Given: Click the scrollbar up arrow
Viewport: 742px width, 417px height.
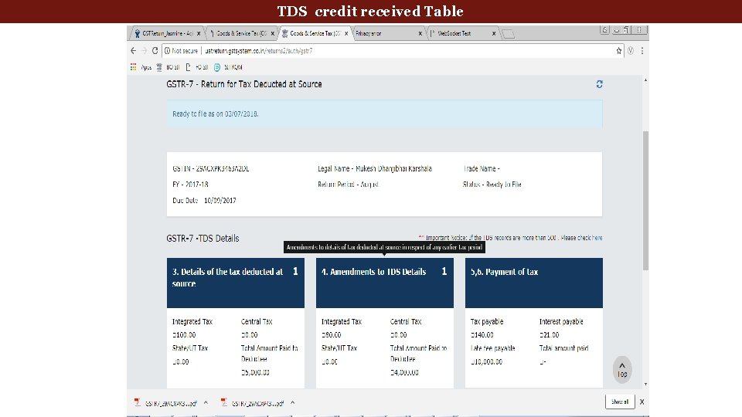Looking at the screenshot, I should [645, 80].
